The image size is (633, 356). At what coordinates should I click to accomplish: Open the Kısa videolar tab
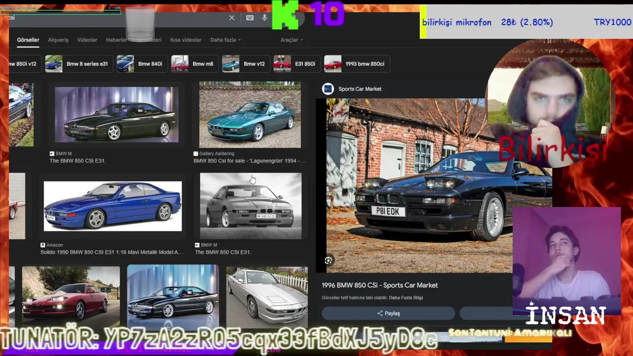tap(185, 40)
